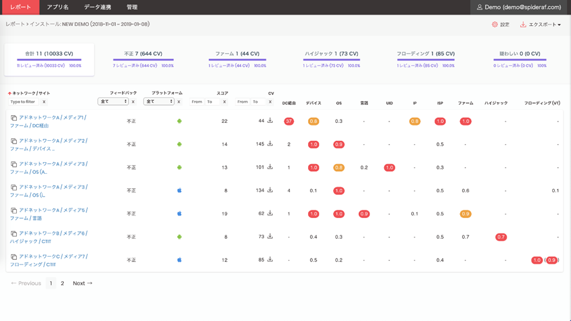The width and height of the screenshot is (571, 321).
Task: Select the 合計 11 (10033 CV) card
Action: coord(49,60)
